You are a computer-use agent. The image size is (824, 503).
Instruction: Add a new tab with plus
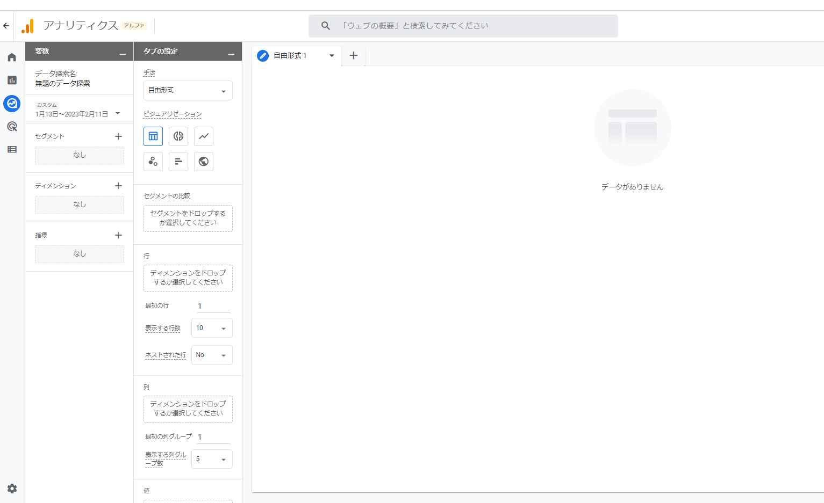pos(354,56)
